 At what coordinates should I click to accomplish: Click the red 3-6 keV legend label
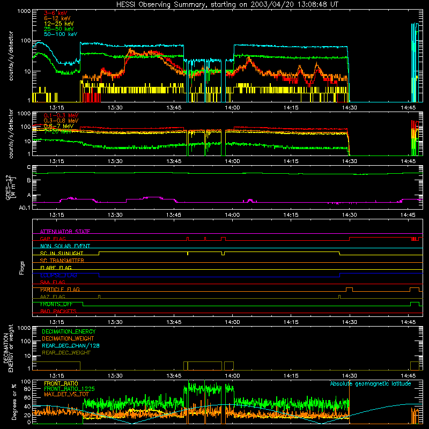[x=56, y=13]
